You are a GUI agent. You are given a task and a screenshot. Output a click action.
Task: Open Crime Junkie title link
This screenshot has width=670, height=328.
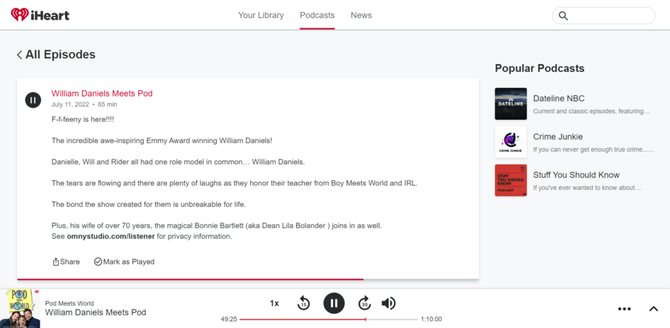coord(558,137)
